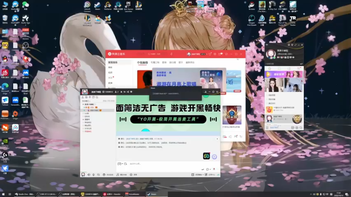Open the YO app icon in YY chat
The image size is (351, 197).
click(206, 156)
